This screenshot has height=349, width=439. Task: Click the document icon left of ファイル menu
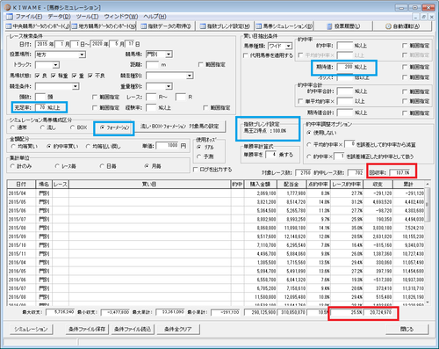coord(10,17)
